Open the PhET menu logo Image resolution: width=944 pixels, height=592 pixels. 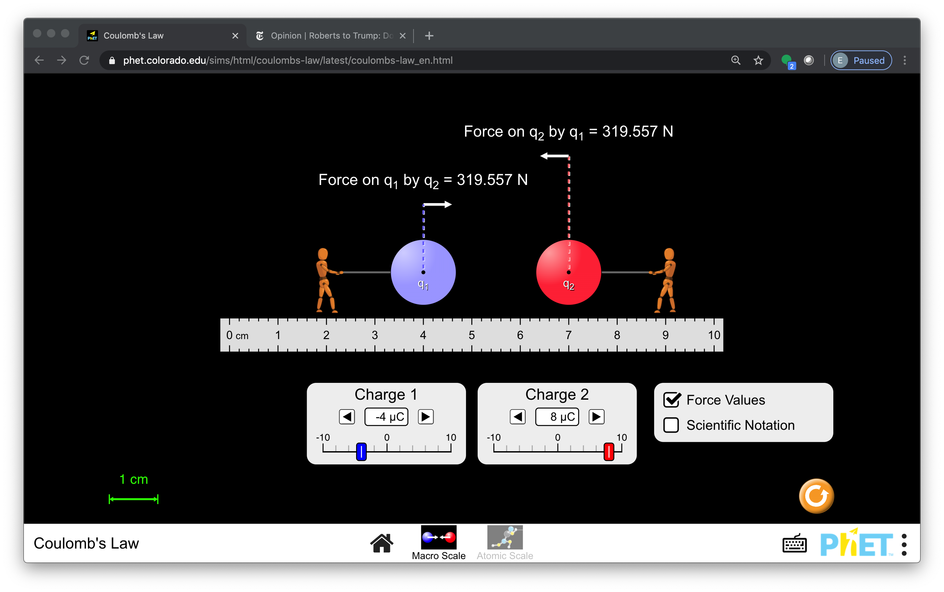pyautogui.click(x=856, y=543)
